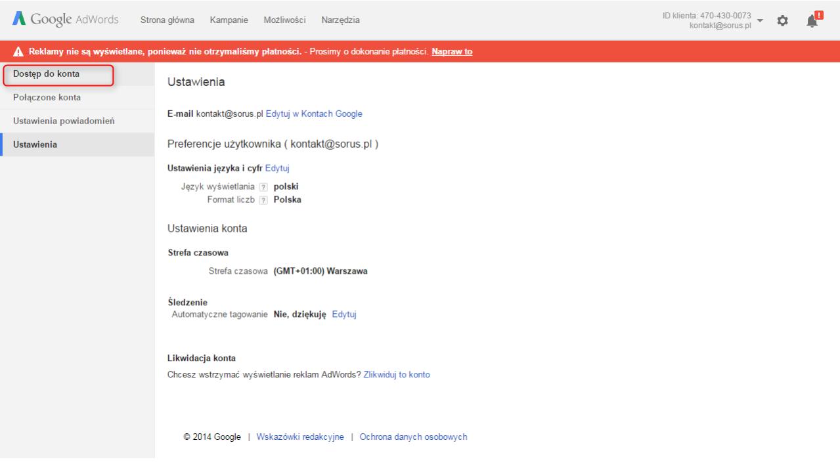The width and height of the screenshot is (840, 472).
Task: Click Zlikwiduj to konto link
Action: tap(397, 375)
